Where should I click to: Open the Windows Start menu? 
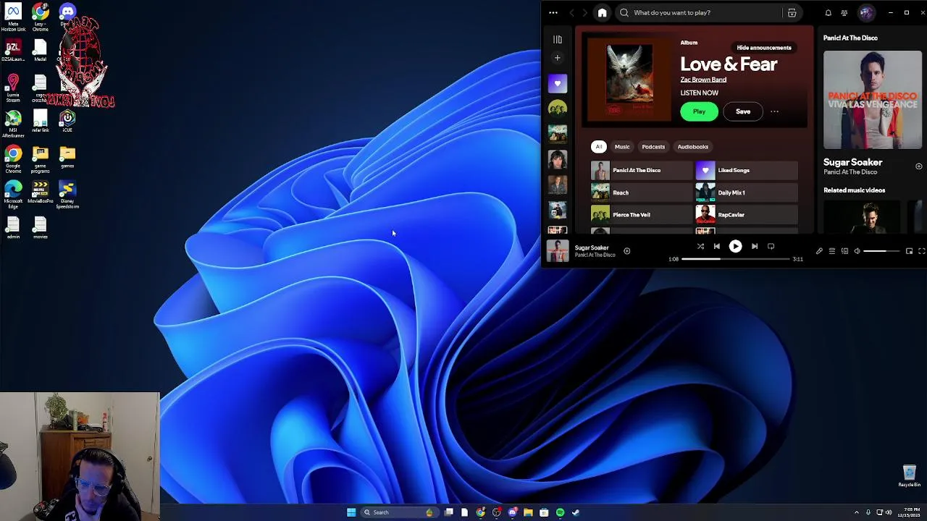pyautogui.click(x=351, y=512)
